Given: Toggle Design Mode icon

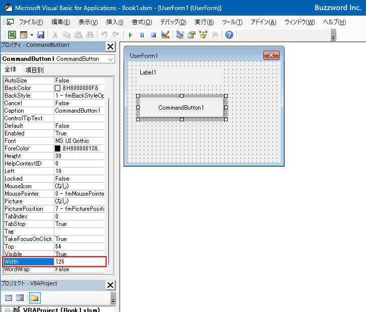Looking at the screenshot, I should pos(165,35).
